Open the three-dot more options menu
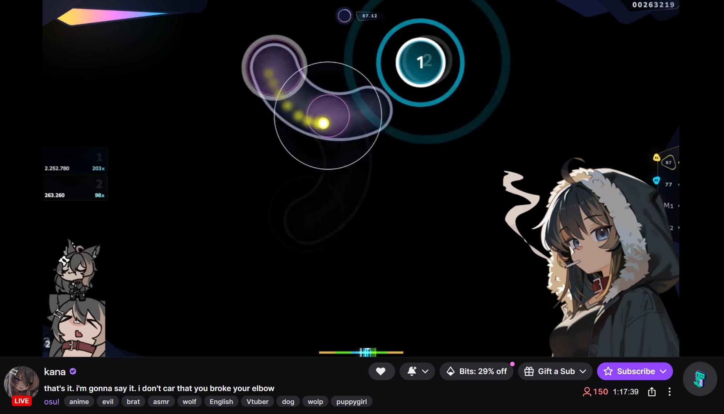 click(669, 392)
